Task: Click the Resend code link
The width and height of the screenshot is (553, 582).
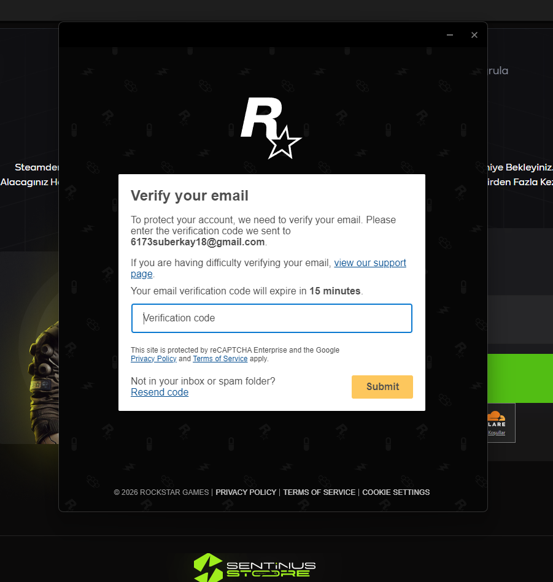Action: tap(160, 392)
